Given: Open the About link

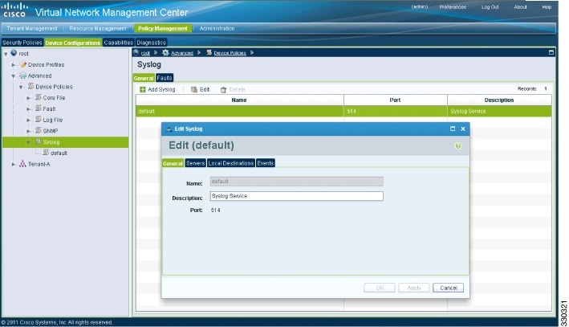Looking at the screenshot, I should [x=520, y=7].
